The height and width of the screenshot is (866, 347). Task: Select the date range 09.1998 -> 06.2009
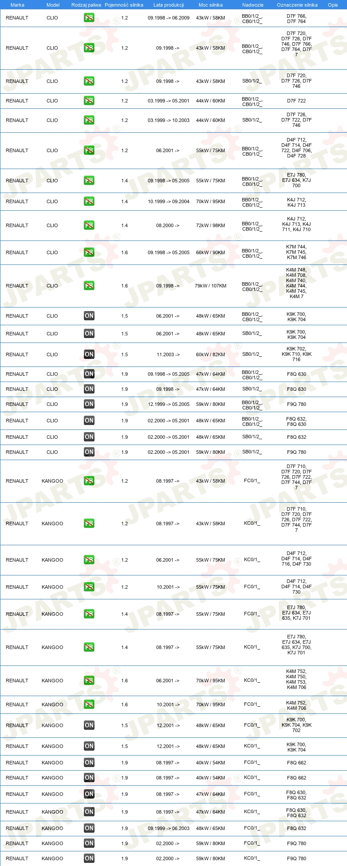click(169, 18)
